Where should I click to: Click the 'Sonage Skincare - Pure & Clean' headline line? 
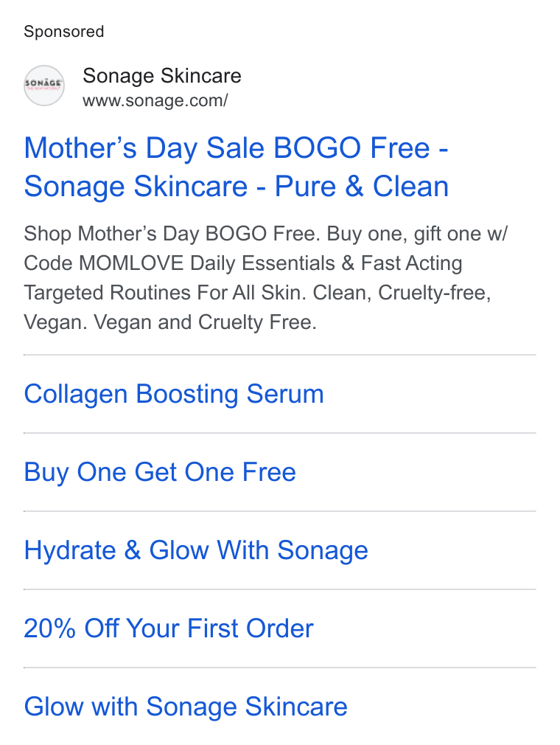236,186
